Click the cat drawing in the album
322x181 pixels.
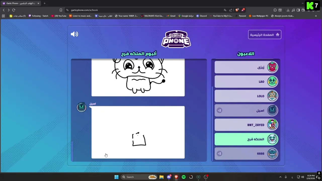(138, 77)
